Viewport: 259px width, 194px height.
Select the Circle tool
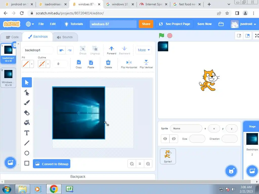27,153
